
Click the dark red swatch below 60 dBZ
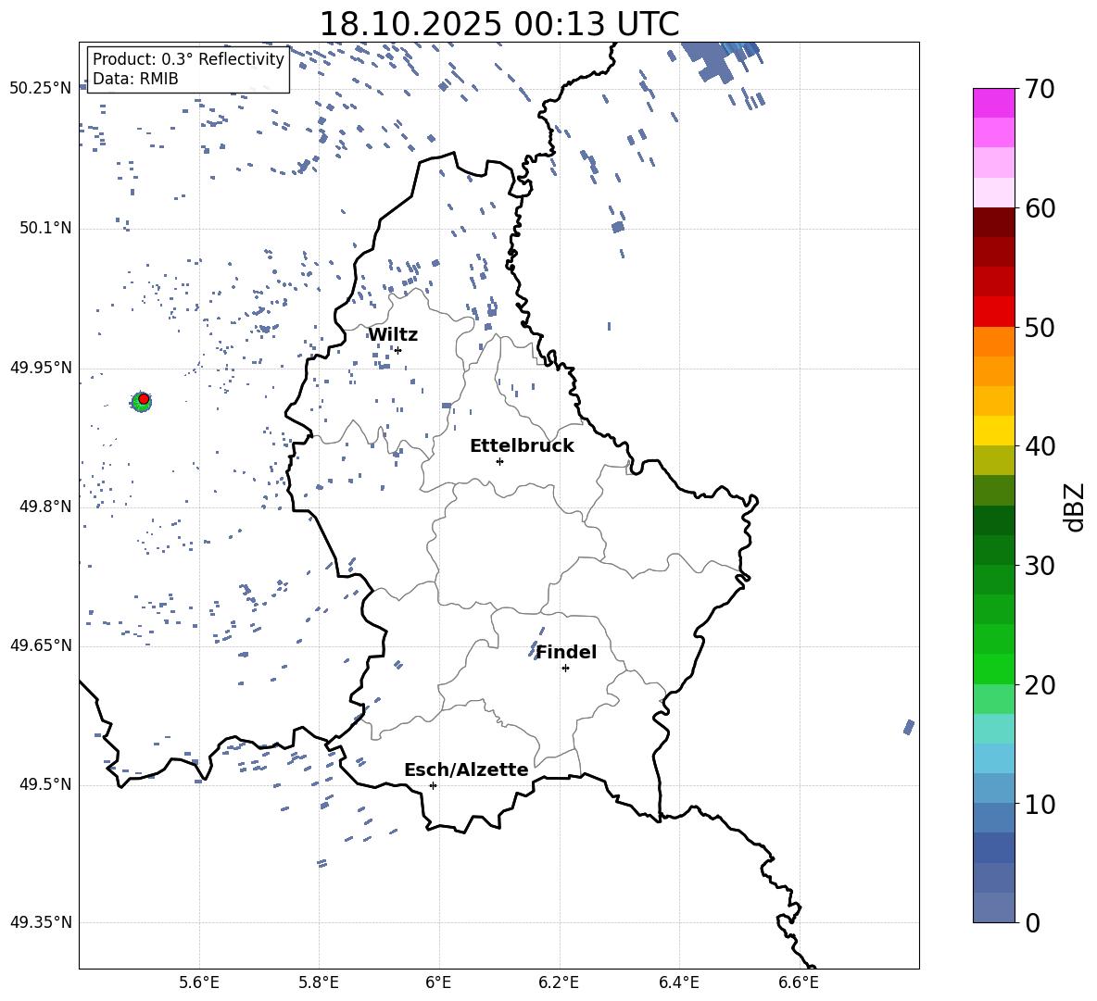coord(994,222)
